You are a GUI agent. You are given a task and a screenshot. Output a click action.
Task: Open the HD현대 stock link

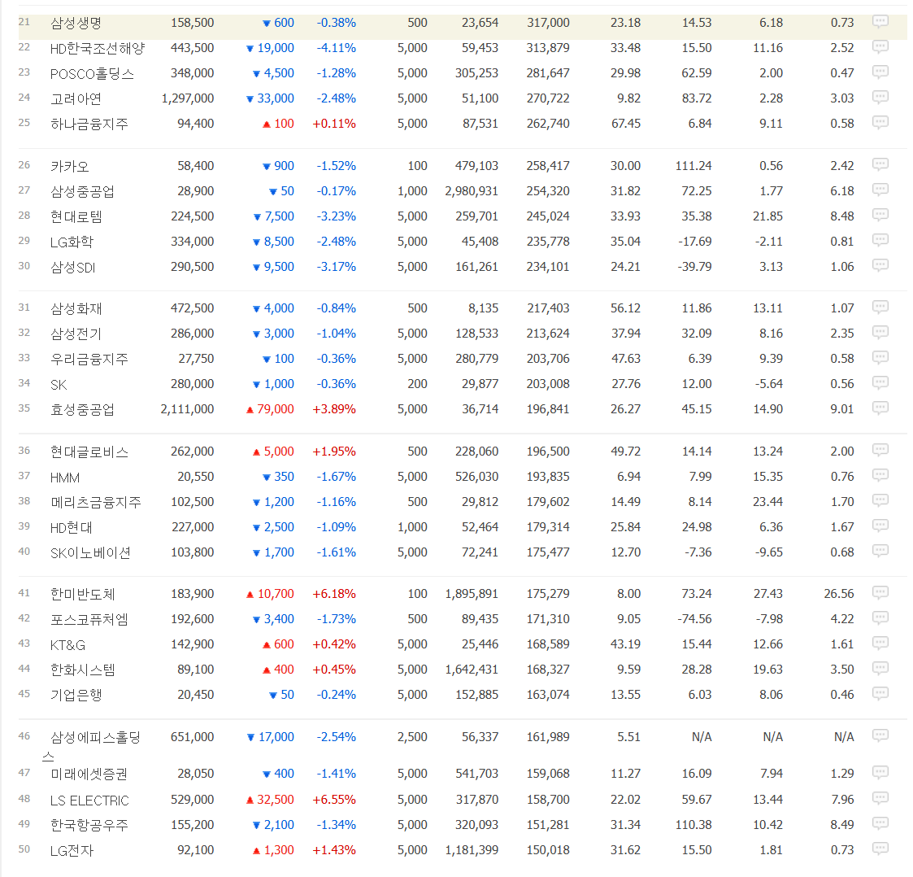pos(71,527)
